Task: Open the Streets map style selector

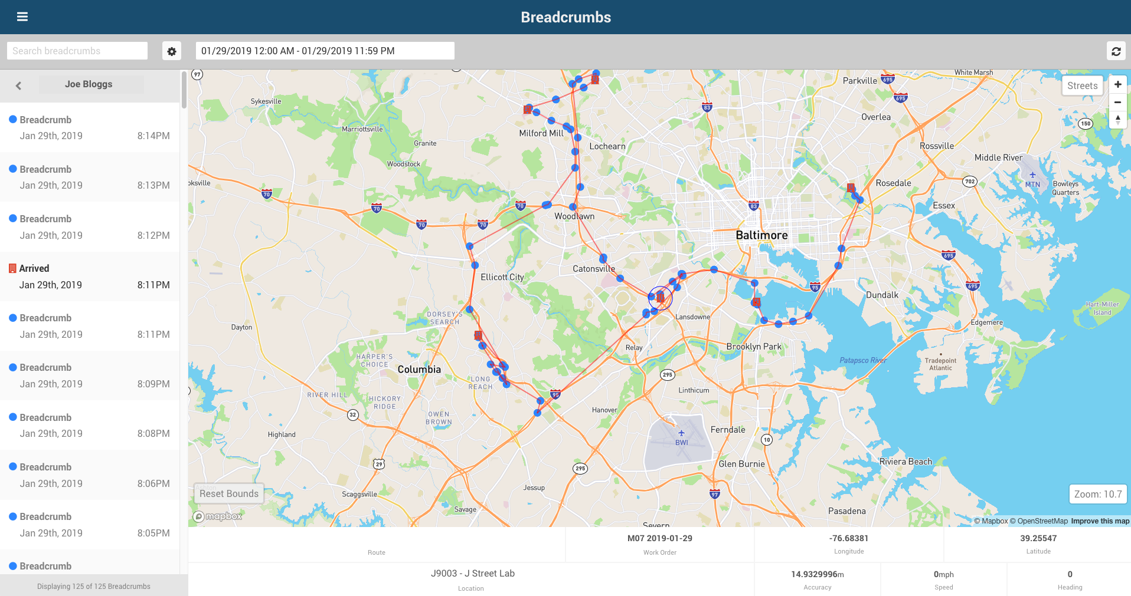Action: click(1082, 85)
